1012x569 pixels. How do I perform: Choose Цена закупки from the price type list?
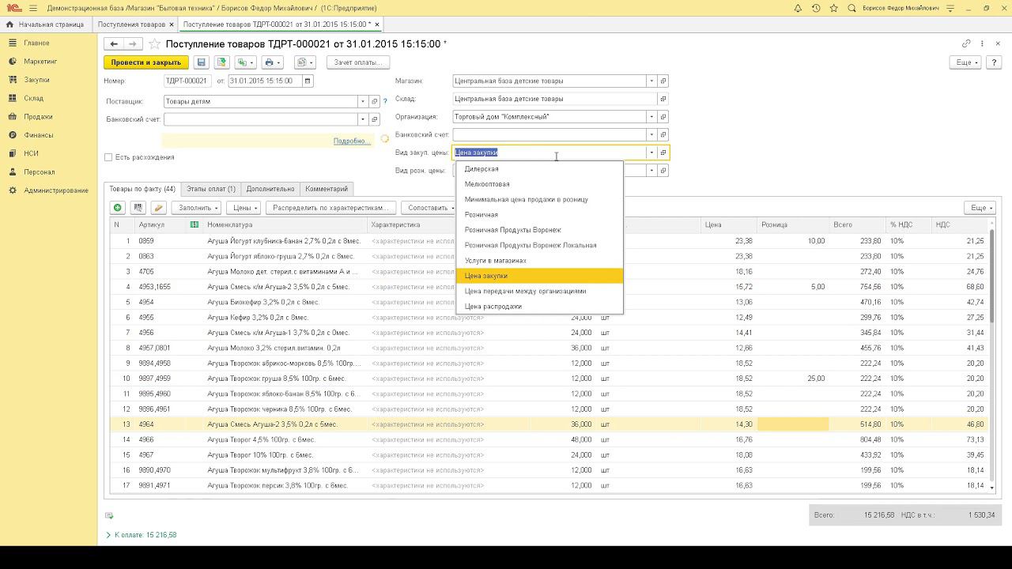click(x=540, y=276)
